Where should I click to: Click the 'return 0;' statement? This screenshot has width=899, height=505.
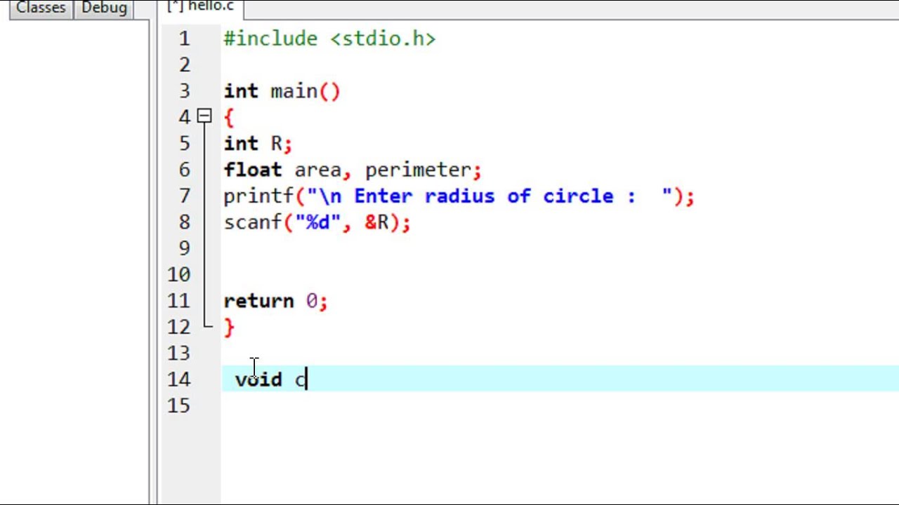tap(275, 301)
